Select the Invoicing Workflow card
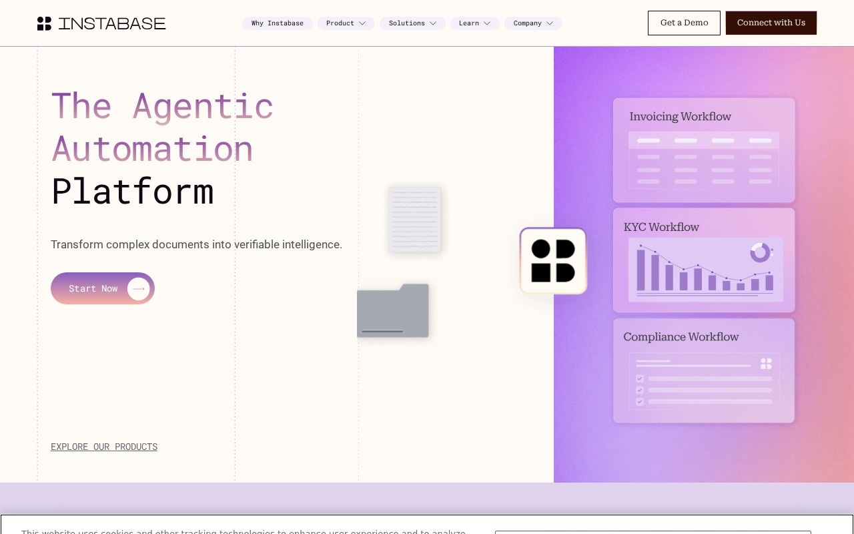 coord(704,150)
